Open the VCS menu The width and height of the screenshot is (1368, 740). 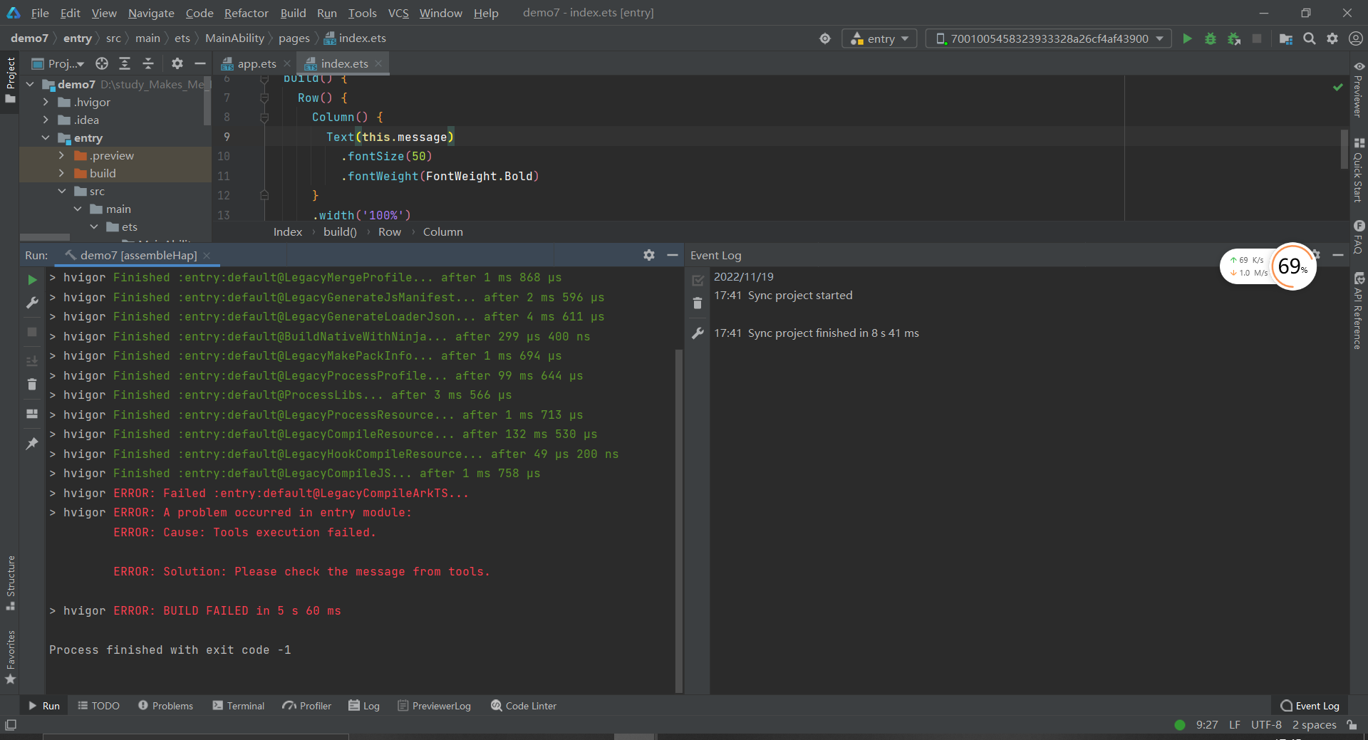click(x=398, y=13)
